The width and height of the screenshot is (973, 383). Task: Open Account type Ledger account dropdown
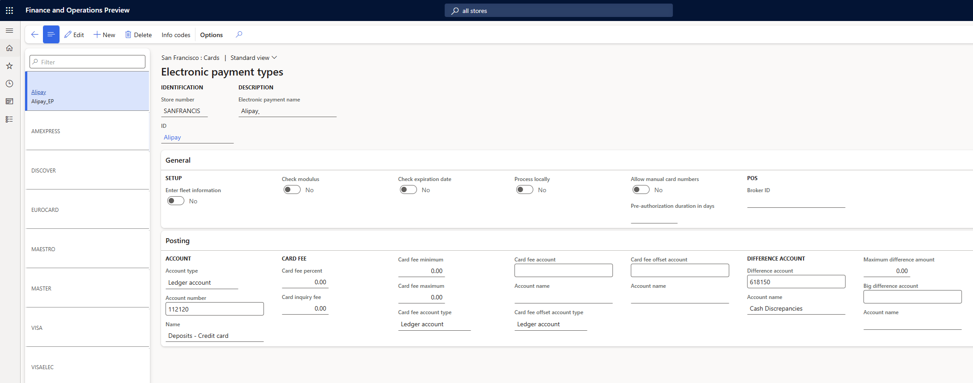tap(202, 283)
